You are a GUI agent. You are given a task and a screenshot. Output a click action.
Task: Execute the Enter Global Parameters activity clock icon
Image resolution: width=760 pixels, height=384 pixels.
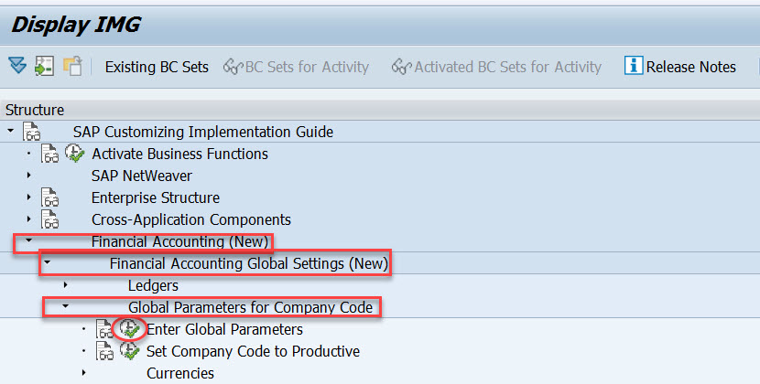click(x=130, y=329)
